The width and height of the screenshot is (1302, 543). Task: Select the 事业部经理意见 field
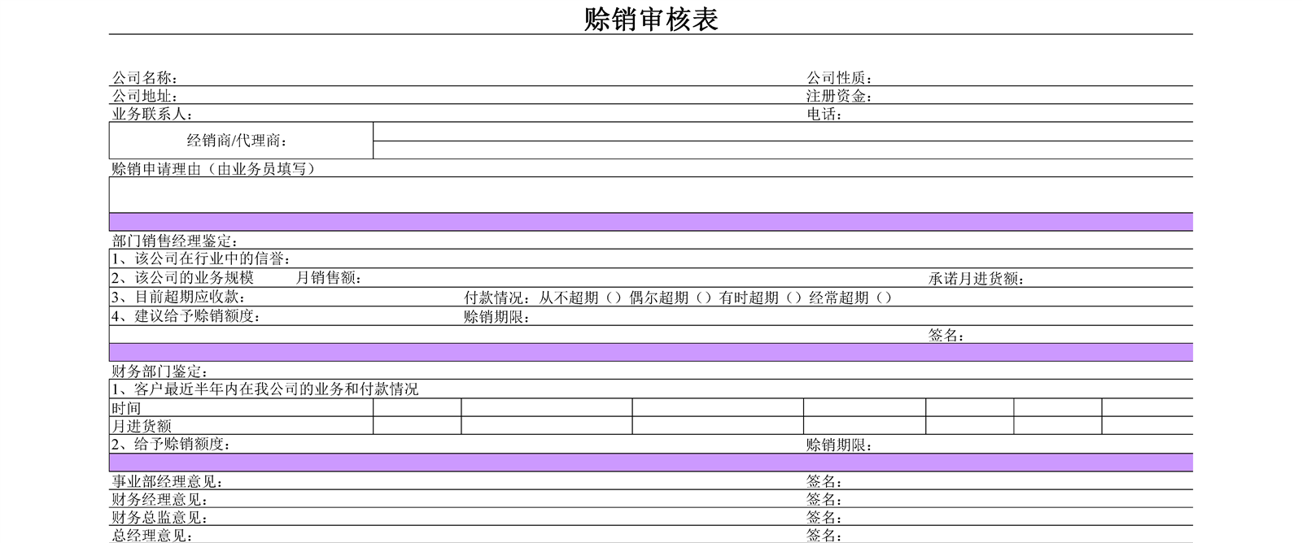click(x=488, y=481)
